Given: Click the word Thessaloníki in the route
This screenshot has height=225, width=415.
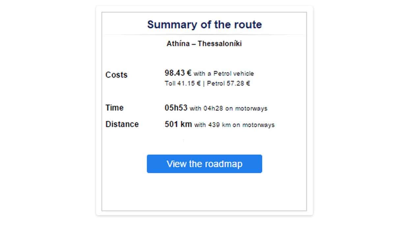Looking at the screenshot, I should click(x=220, y=44).
